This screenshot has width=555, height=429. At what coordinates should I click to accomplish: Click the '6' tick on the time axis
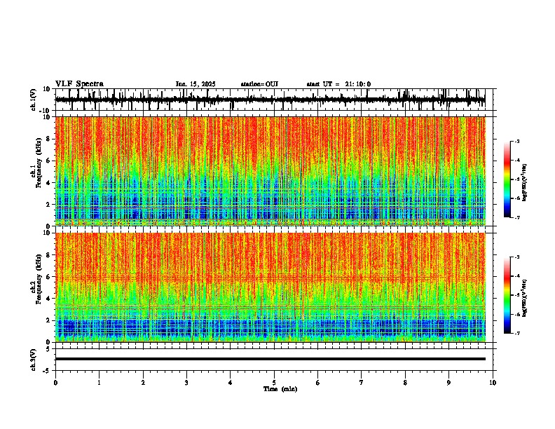coord(318,383)
